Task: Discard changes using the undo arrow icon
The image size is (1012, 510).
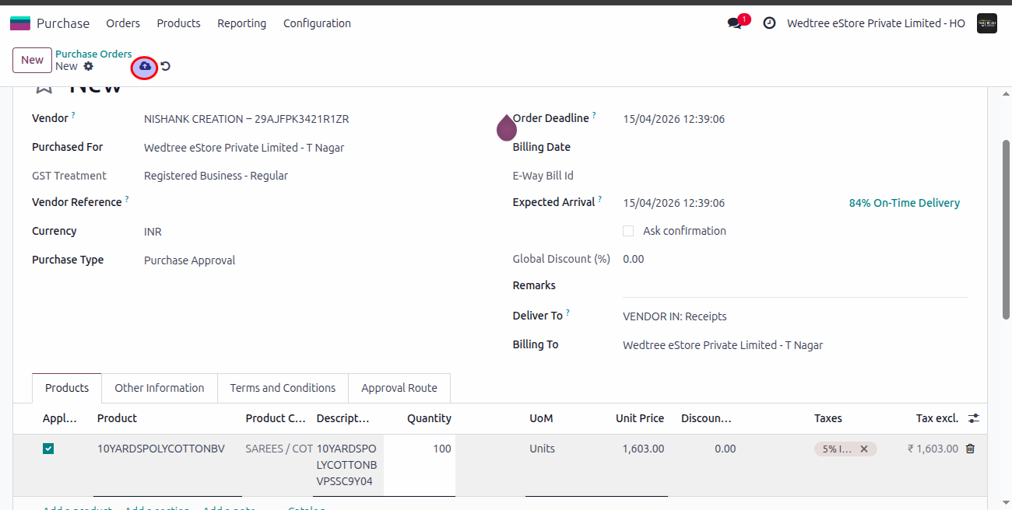Action: point(165,67)
